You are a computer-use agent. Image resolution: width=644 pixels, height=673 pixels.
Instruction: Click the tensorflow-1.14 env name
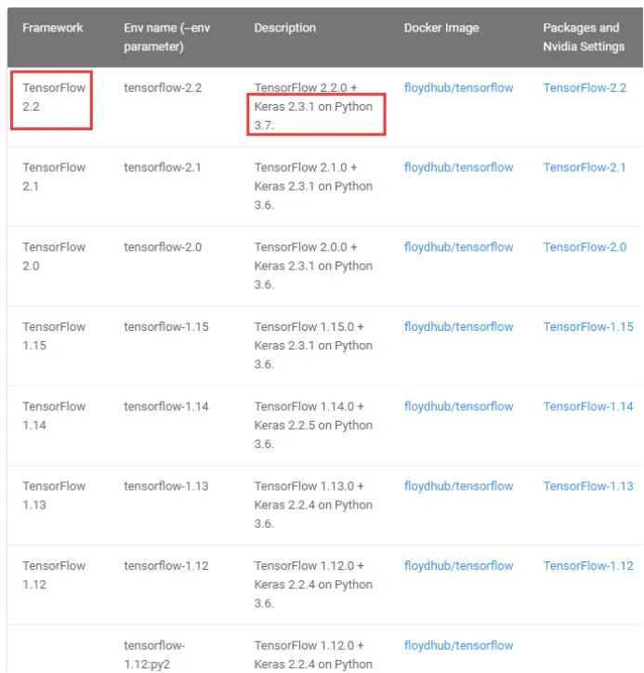[166, 406]
